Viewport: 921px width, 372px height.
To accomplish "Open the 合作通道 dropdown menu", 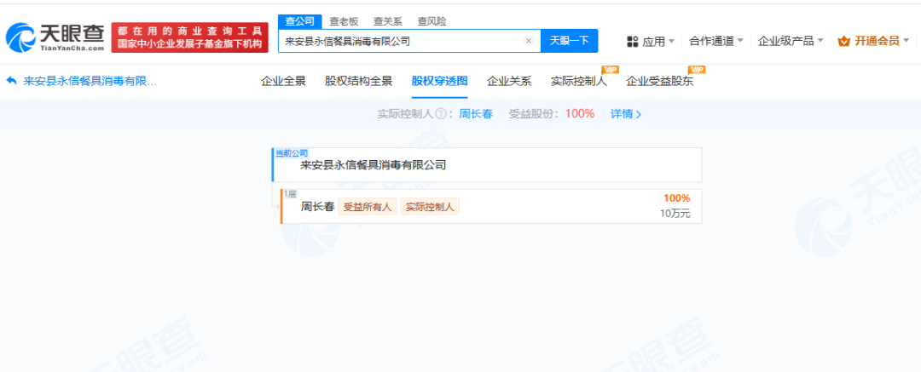I will pos(716,41).
